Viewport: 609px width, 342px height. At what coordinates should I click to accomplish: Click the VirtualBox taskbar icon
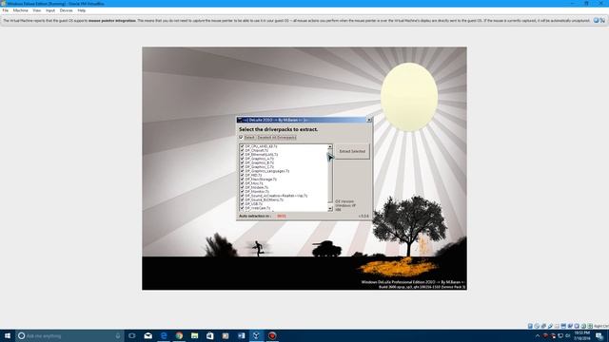click(256, 335)
